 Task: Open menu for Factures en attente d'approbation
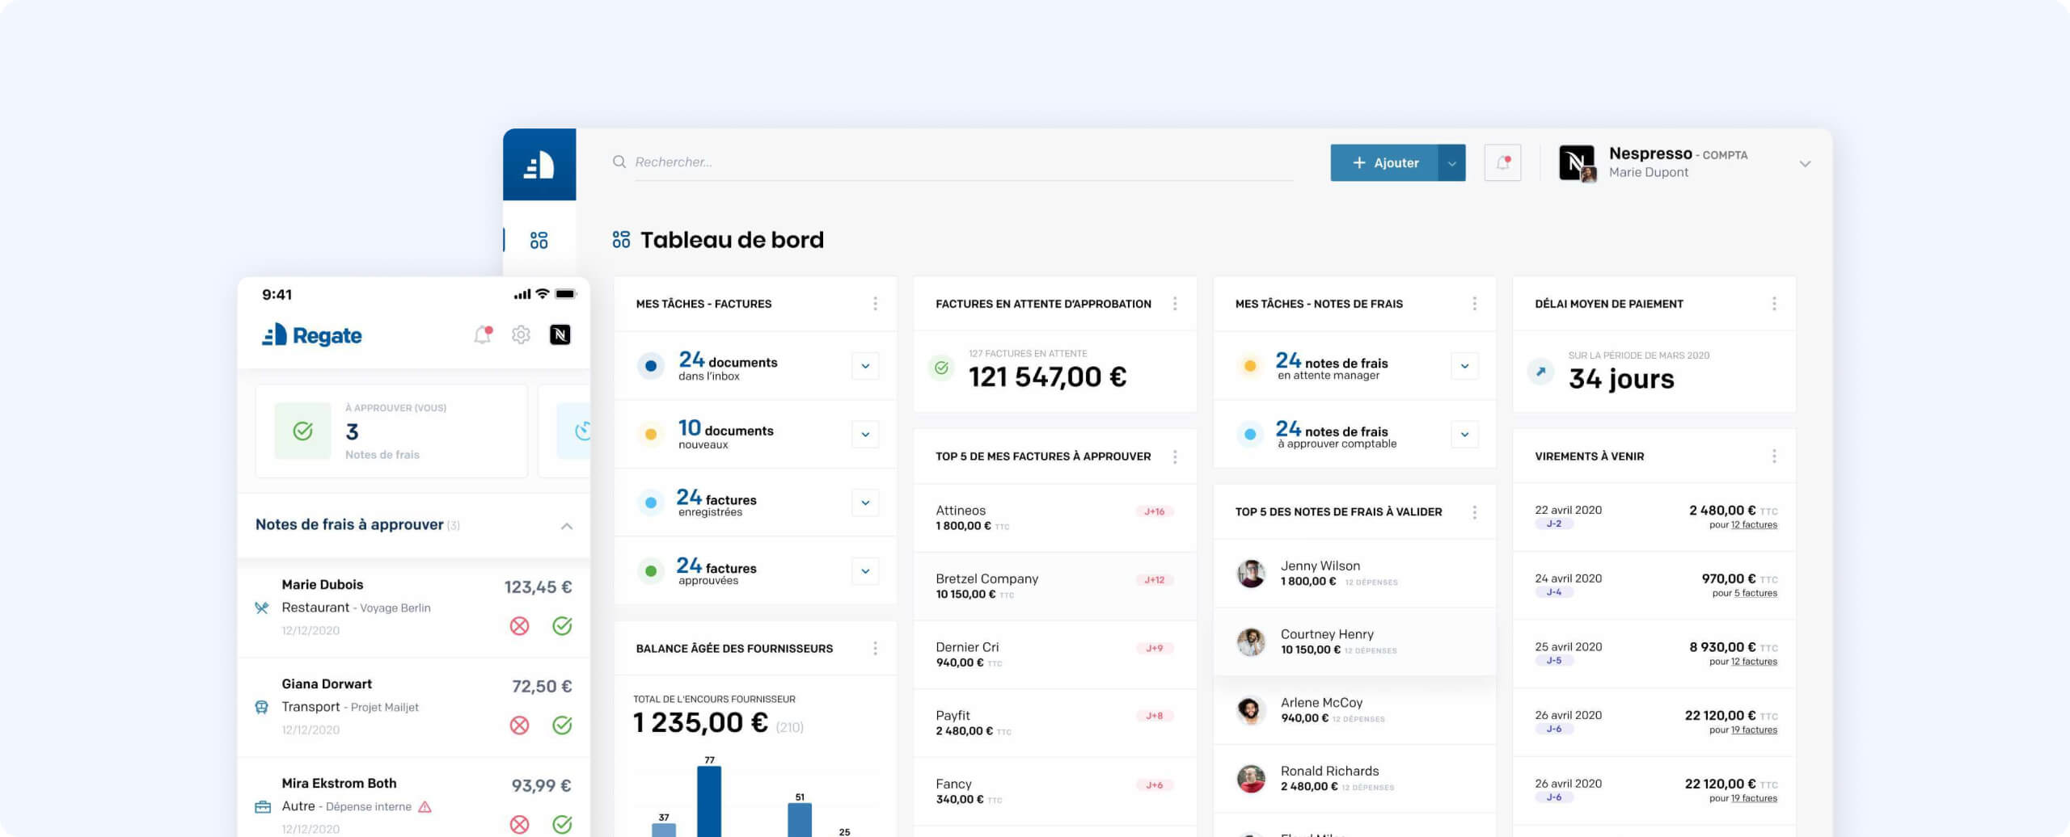1175,304
